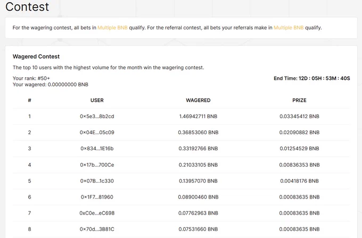Click wagered amount 0.07762963 BNB
The height and width of the screenshot is (238, 362).
[x=198, y=213]
